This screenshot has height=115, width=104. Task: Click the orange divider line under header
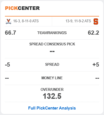pyautogui.click(x=52, y=16)
